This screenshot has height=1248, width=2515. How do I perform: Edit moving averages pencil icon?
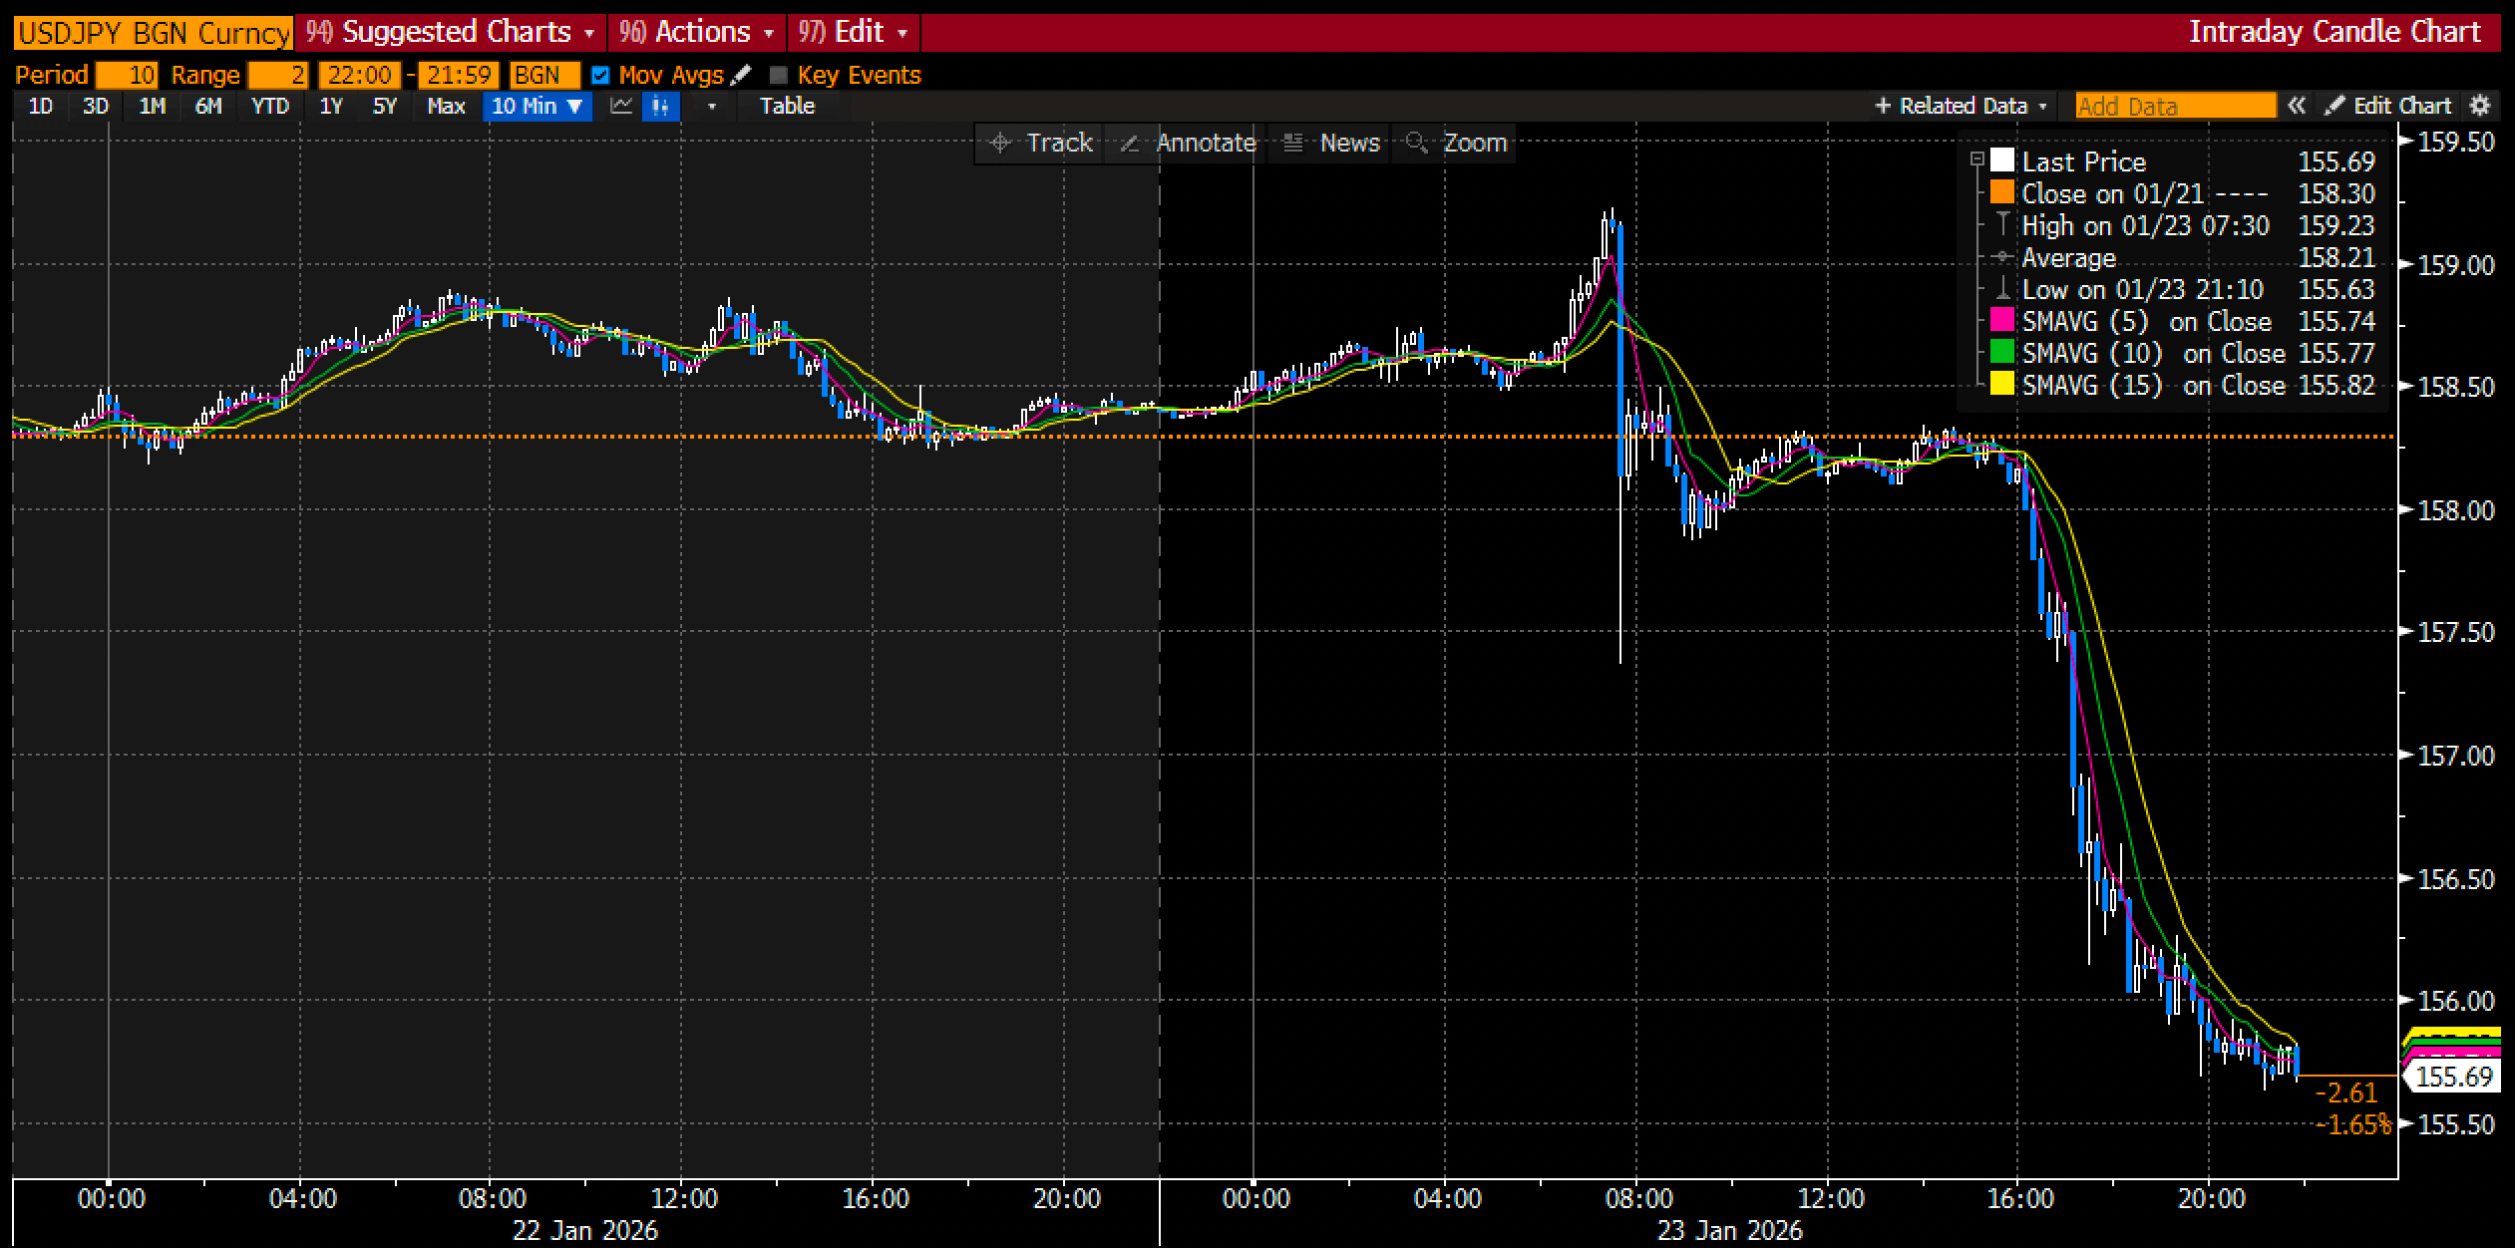coord(740,75)
